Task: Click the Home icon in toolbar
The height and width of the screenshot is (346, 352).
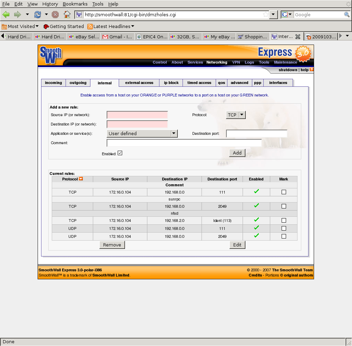Action: point(67,15)
